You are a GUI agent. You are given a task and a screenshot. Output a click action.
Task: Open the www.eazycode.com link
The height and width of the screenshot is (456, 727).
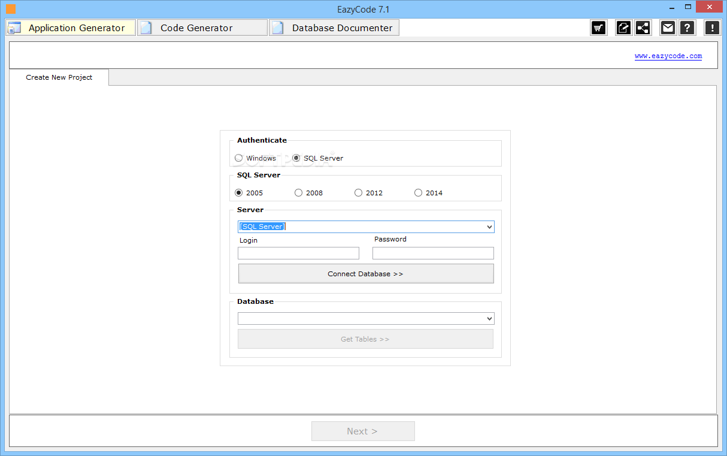tap(668, 56)
